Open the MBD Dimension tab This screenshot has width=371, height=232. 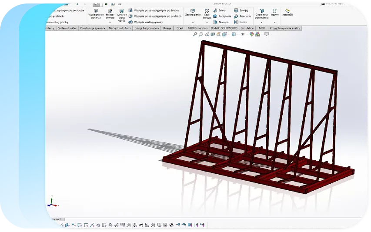[197, 28]
